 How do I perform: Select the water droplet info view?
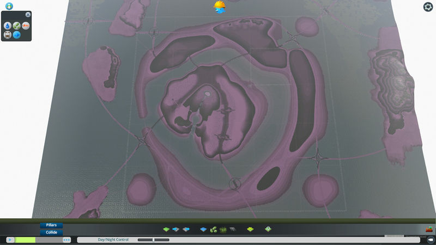click(x=8, y=26)
